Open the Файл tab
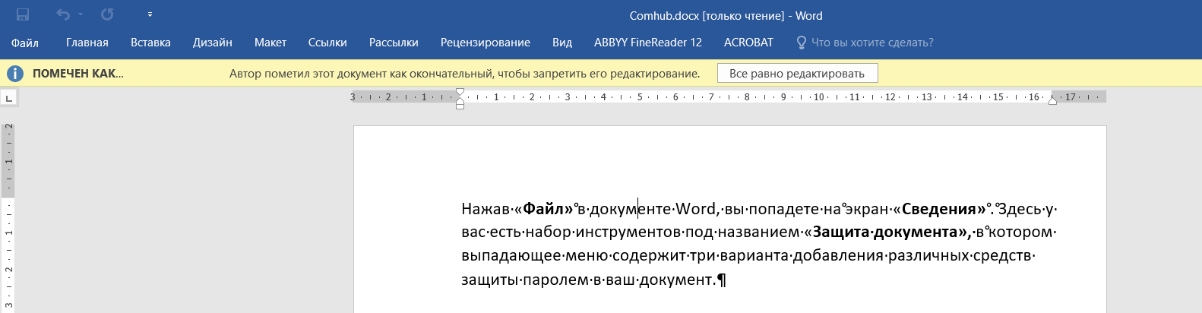Viewport: 1202px width, 313px height. (25, 43)
